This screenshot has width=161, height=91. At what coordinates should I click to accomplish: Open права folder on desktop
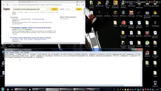point(155,74)
